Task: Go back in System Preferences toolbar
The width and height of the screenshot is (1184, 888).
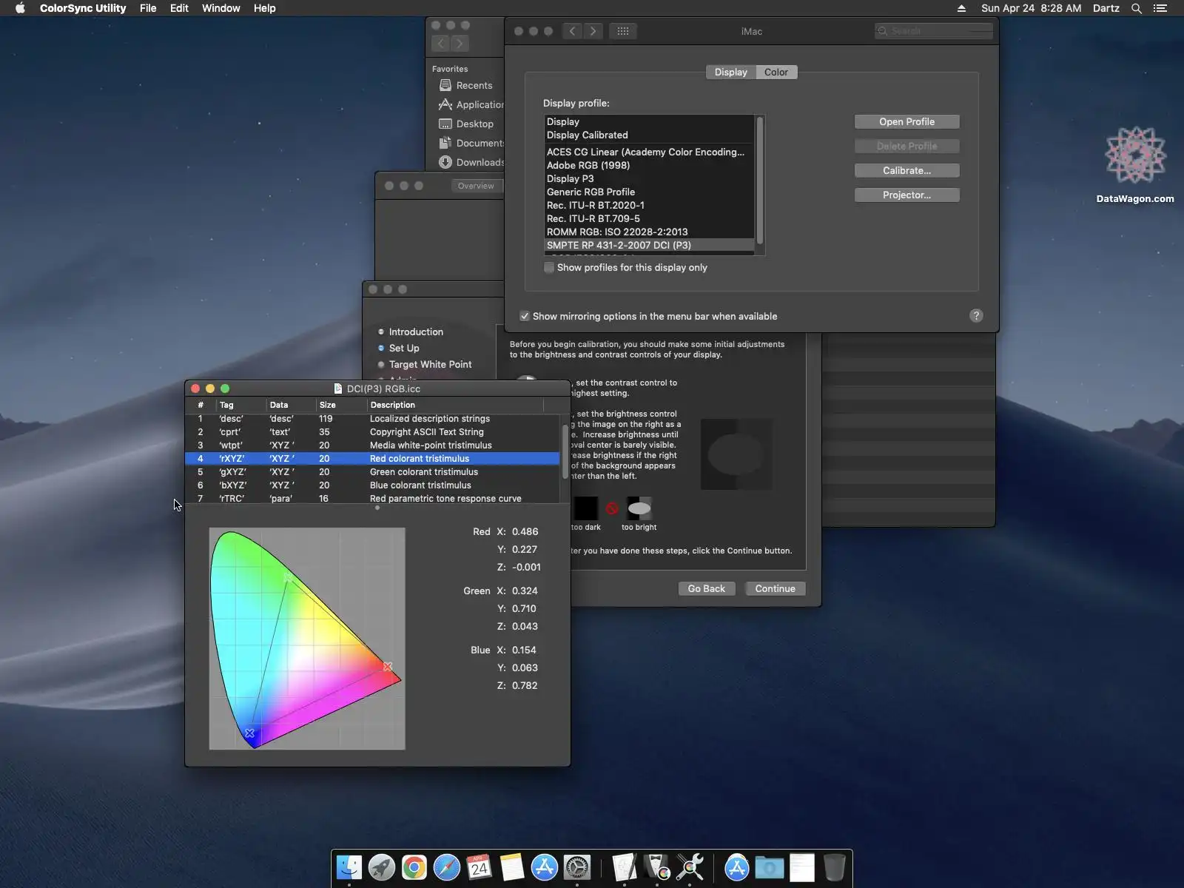Action: pyautogui.click(x=572, y=31)
